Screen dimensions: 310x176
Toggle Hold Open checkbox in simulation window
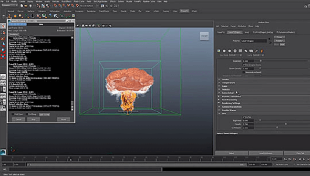click(13, 114)
